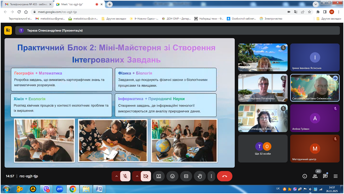Show the participants people list
The height and width of the screenshot is (194, 344).
[315, 176]
